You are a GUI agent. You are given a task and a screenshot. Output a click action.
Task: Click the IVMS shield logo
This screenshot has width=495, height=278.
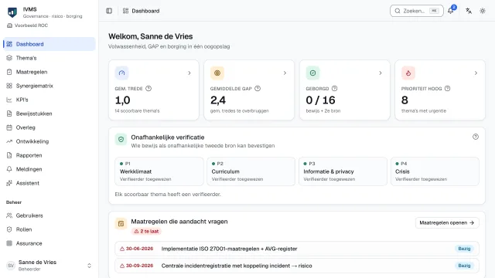12,12
